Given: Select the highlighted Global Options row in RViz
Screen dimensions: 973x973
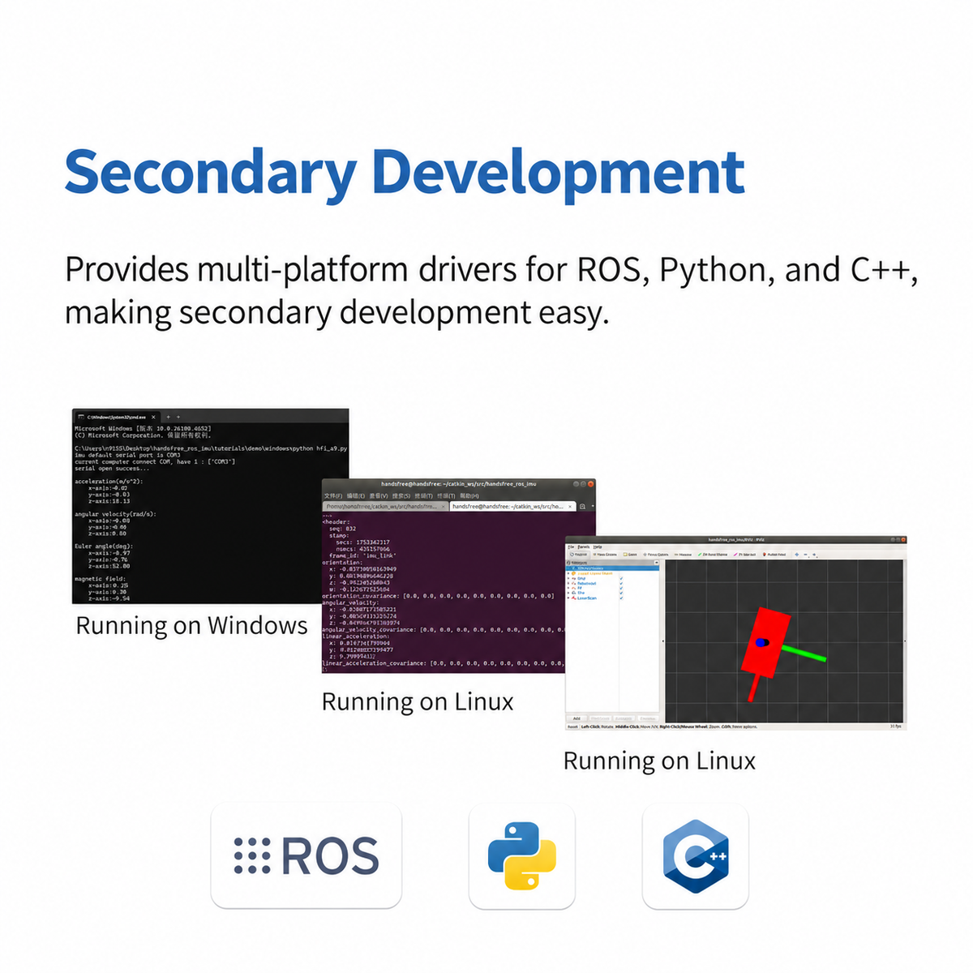Looking at the screenshot, I should 613,568.
